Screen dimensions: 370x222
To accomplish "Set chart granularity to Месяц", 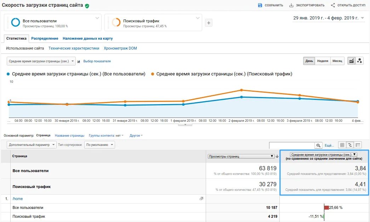I will 337,61.
